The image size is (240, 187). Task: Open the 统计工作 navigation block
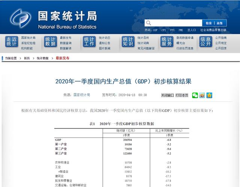coord(89,41)
